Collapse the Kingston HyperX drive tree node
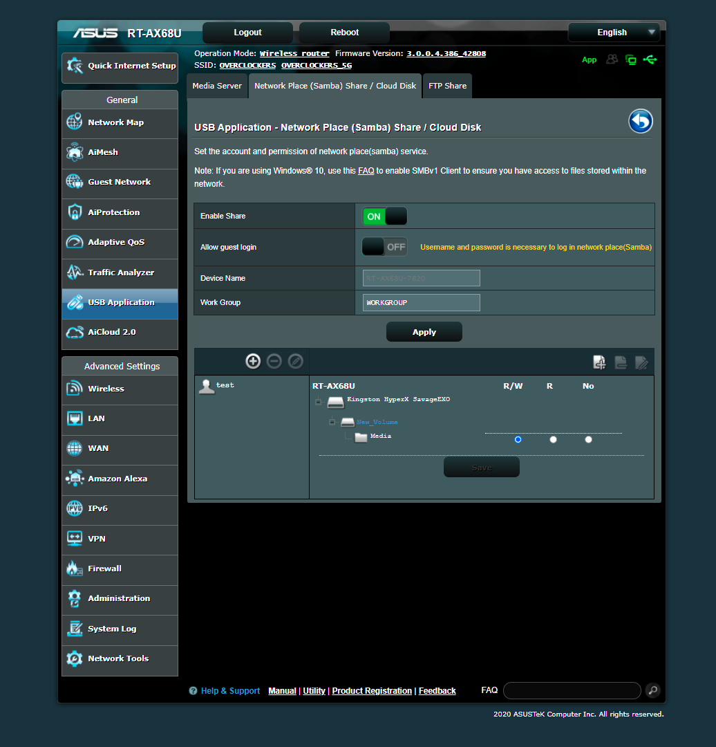The image size is (716, 747). click(x=318, y=402)
